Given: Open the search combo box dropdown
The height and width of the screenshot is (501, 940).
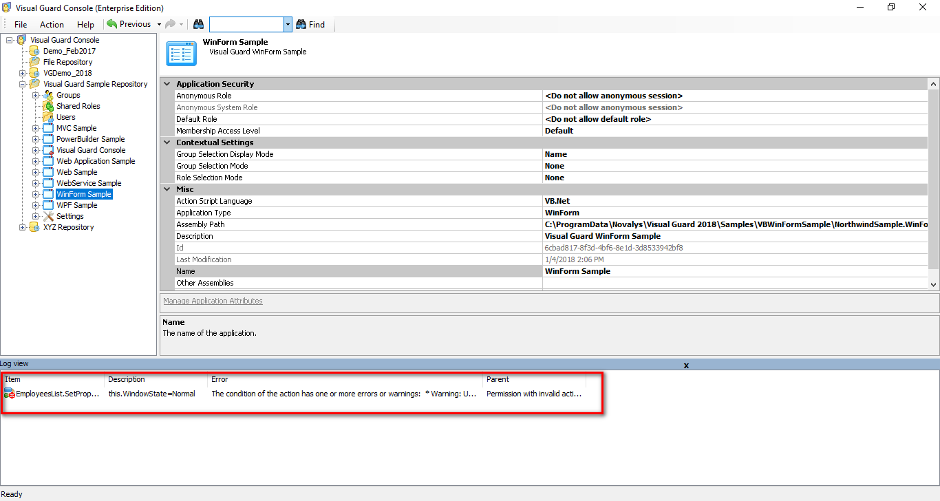Looking at the screenshot, I should point(288,24).
